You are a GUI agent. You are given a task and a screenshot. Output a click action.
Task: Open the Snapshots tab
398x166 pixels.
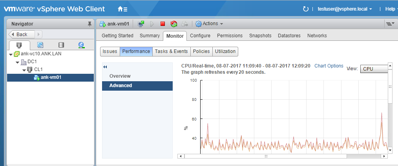[260, 36]
